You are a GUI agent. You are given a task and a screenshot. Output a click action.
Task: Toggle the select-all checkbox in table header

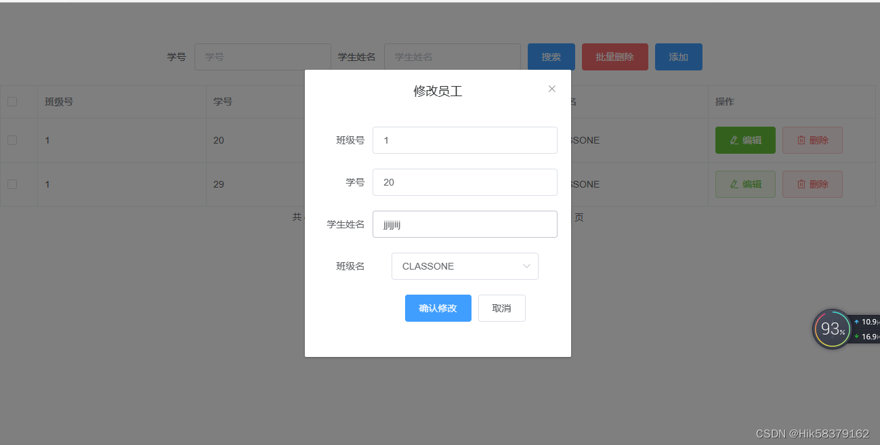pos(12,101)
